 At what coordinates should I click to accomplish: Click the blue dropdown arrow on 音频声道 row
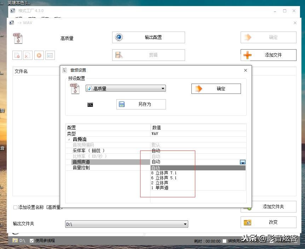tap(242, 162)
